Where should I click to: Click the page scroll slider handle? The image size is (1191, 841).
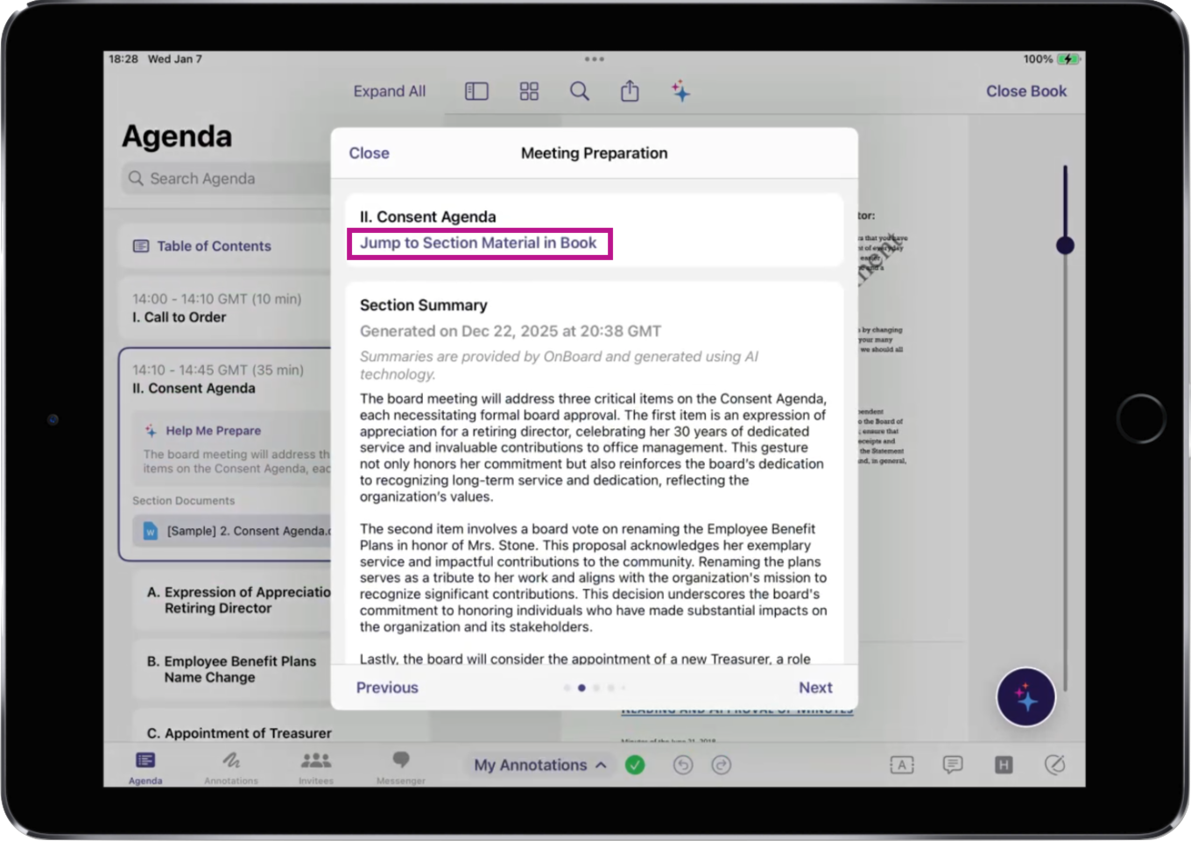[x=1065, y=245]
